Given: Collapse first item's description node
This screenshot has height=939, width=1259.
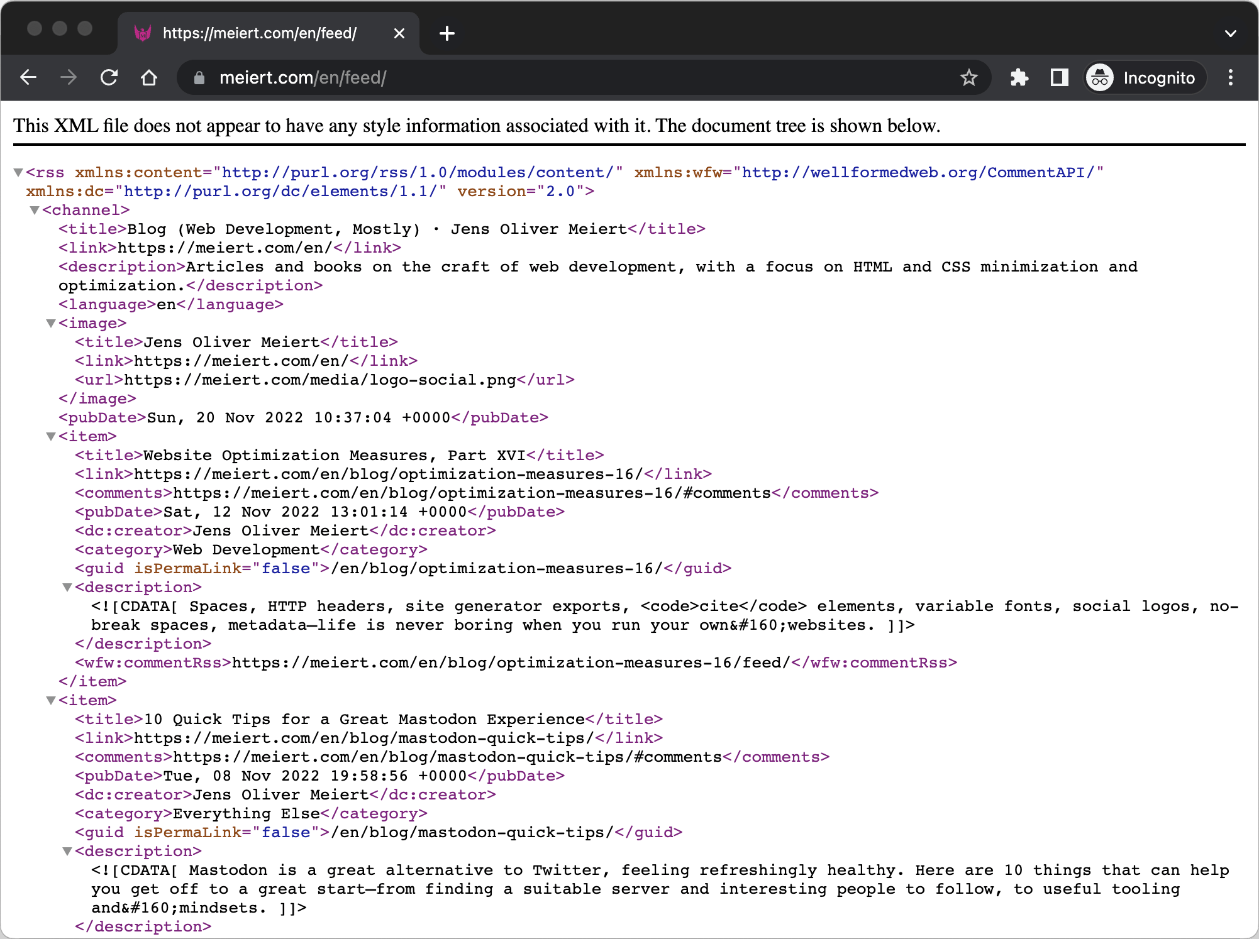Looking at the screenshot, I should pyautogui.click(x=67, y=587).
